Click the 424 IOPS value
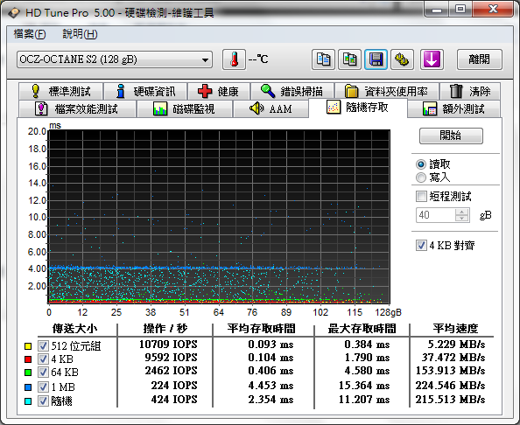The width and height of the screenshot is (520, 425). pyautogui.click(x=174, y=400)
